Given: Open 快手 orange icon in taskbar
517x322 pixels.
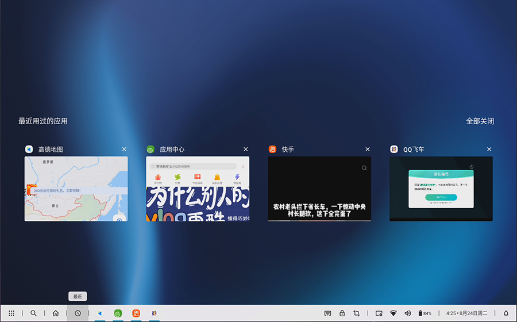Looking at the screenshot, I should [136, 313].
